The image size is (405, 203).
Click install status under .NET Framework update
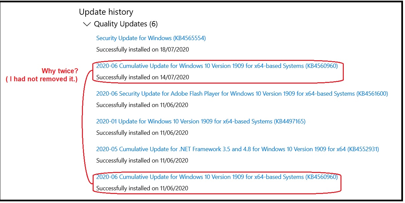point(142,161)
